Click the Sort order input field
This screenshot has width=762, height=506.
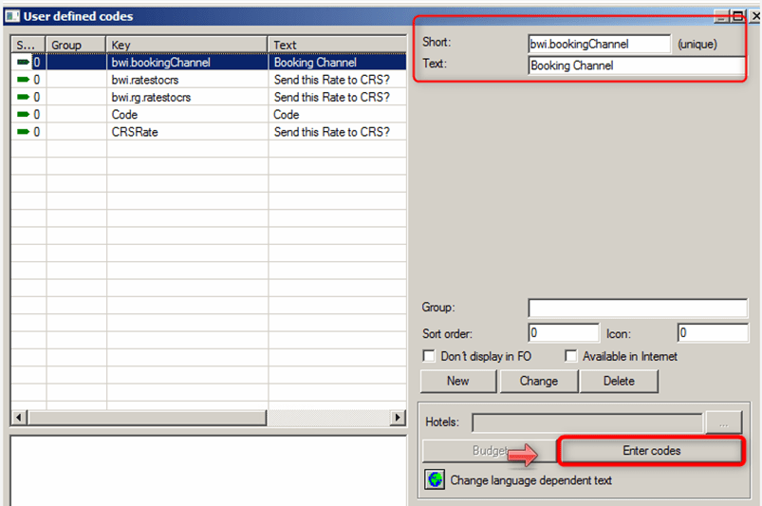(564, 333)
